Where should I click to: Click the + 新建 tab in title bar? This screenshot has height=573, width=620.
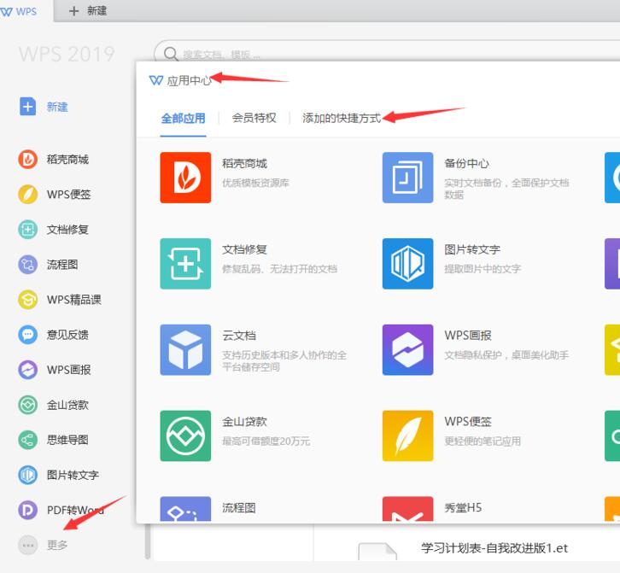[x=88, y=11]
